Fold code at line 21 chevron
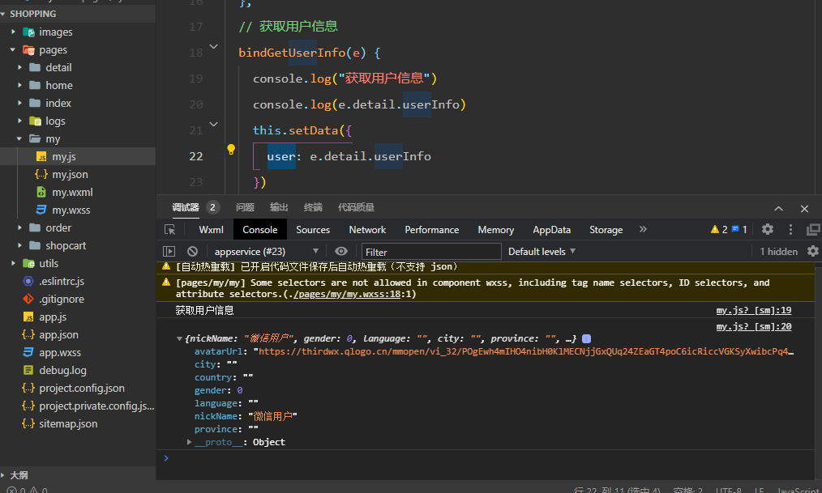 [x=214, y=124]
